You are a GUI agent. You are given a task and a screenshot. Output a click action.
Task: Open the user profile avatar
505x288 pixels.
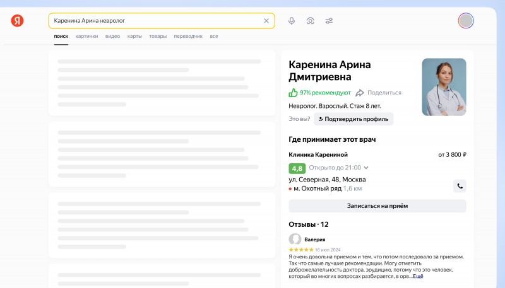pyautogui.click(x=466, y=21)
